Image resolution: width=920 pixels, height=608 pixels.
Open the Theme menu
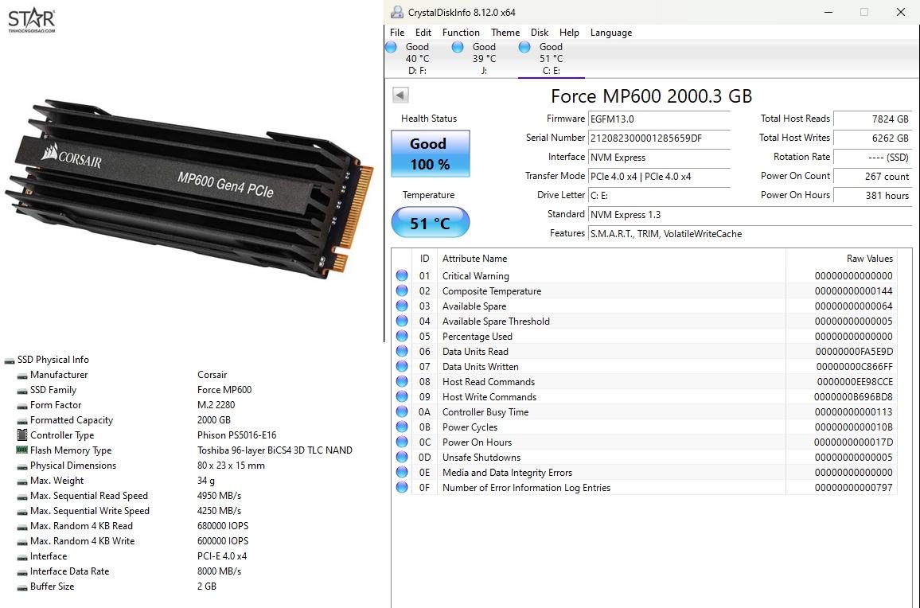pyautogui.click(x=505, y=33)
